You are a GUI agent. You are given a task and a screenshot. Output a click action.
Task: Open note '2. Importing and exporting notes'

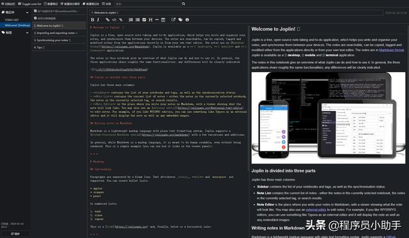(59, 33)
